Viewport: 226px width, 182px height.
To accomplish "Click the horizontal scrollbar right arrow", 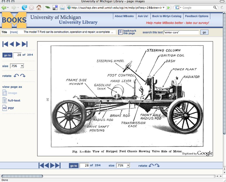I will point(221,176).
